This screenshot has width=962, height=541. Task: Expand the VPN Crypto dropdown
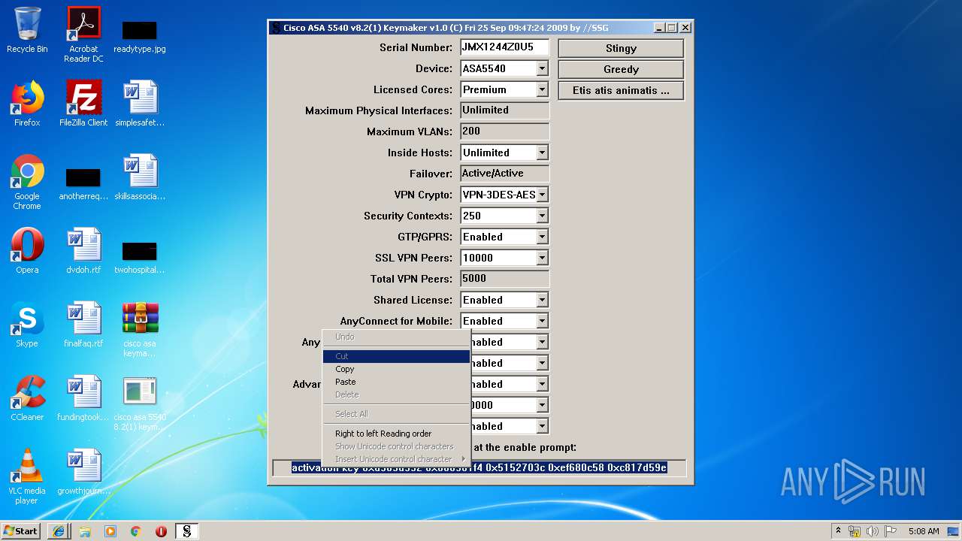[x=543, y=195]
